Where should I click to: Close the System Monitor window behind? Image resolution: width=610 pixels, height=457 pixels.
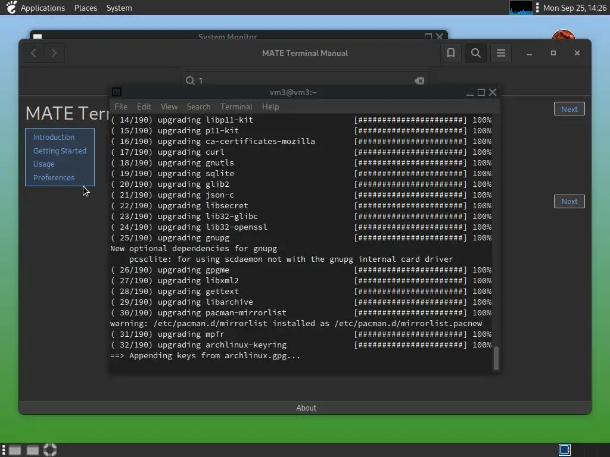pos(440,36)
